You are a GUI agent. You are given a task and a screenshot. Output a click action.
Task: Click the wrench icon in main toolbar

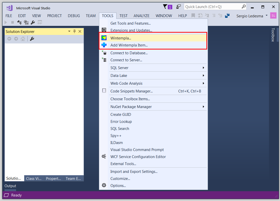(33, 22)
